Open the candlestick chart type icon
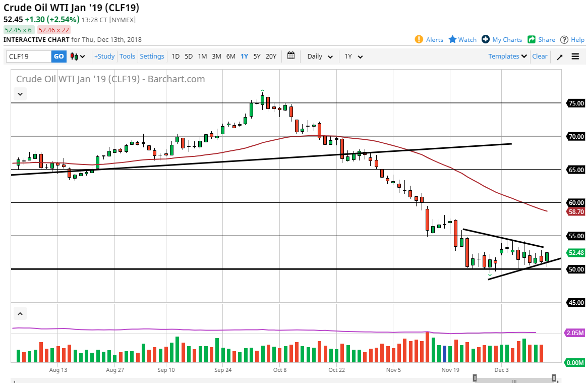Image resolution: width=588 pixels, height=383 pixels. [74, 56]
